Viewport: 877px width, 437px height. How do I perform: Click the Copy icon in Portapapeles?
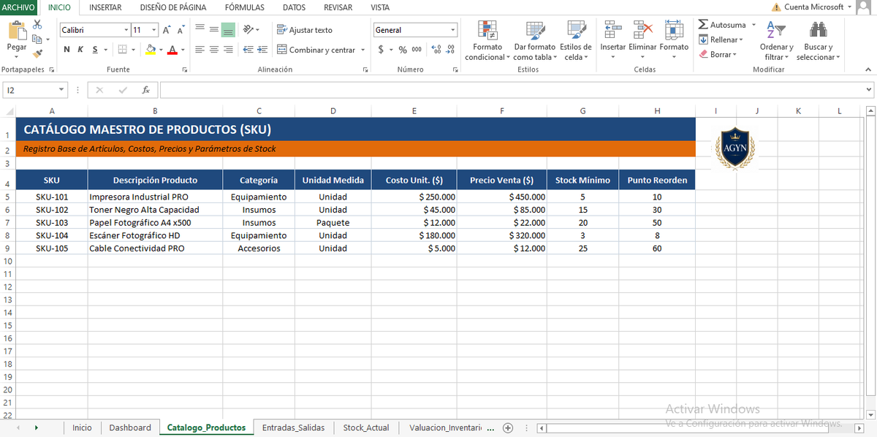click(37, 39)
